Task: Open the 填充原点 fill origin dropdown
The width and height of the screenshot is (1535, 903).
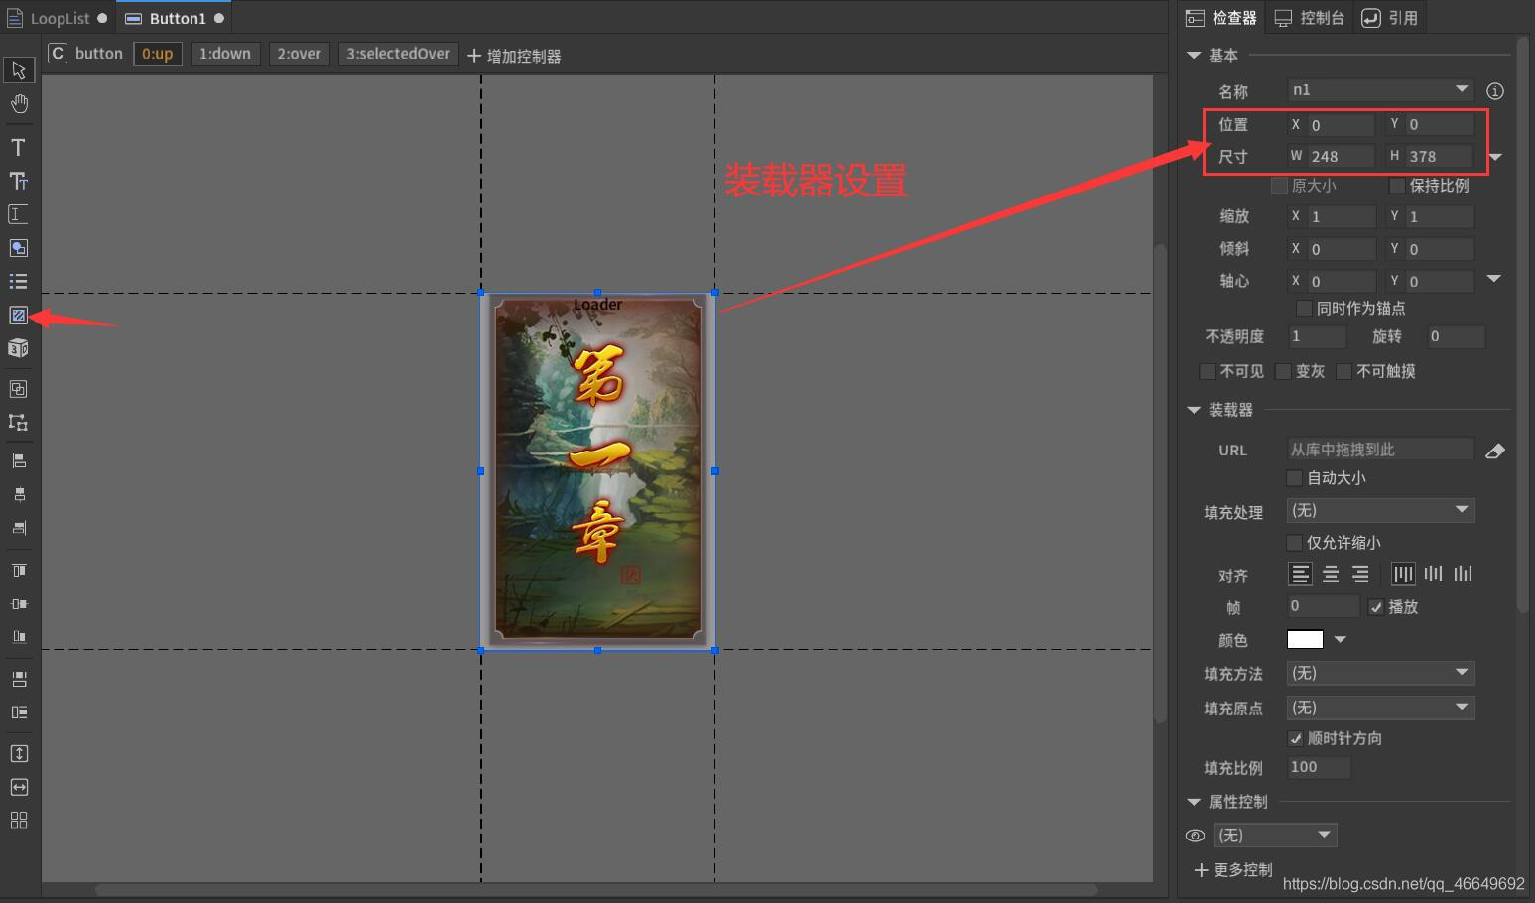Action: click(1380, 708)
